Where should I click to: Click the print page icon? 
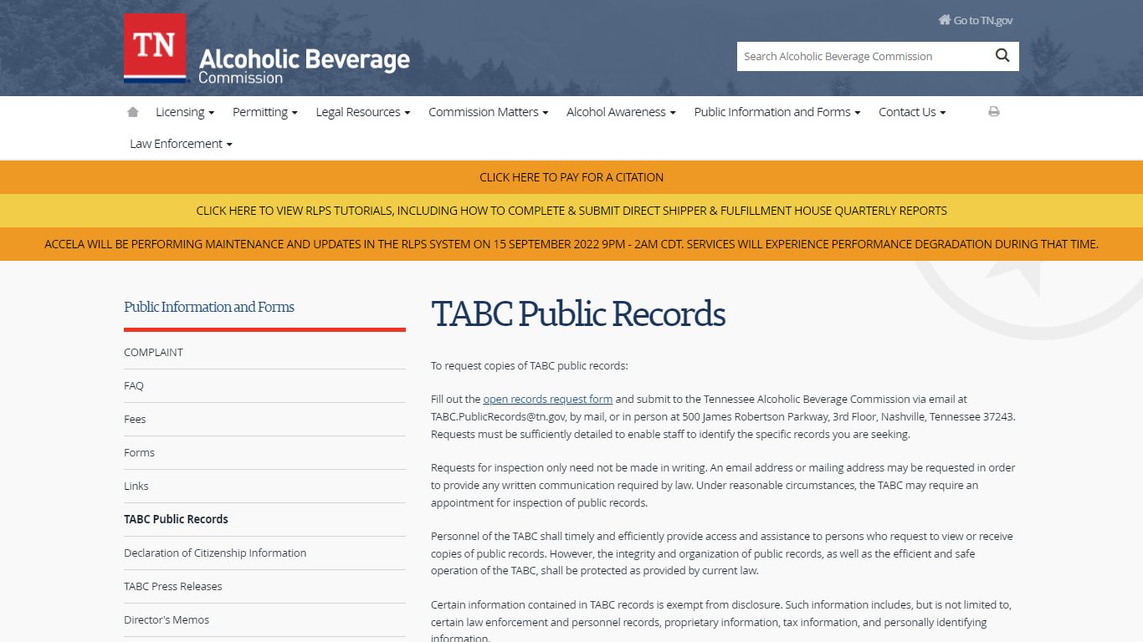994,111
